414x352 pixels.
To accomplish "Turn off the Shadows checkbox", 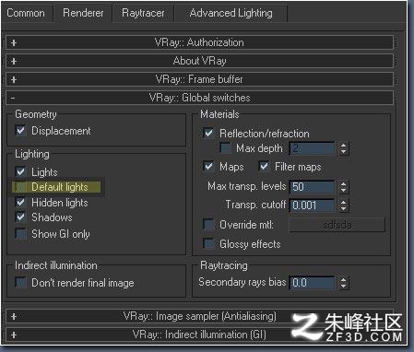I will [x=21, y=217].
